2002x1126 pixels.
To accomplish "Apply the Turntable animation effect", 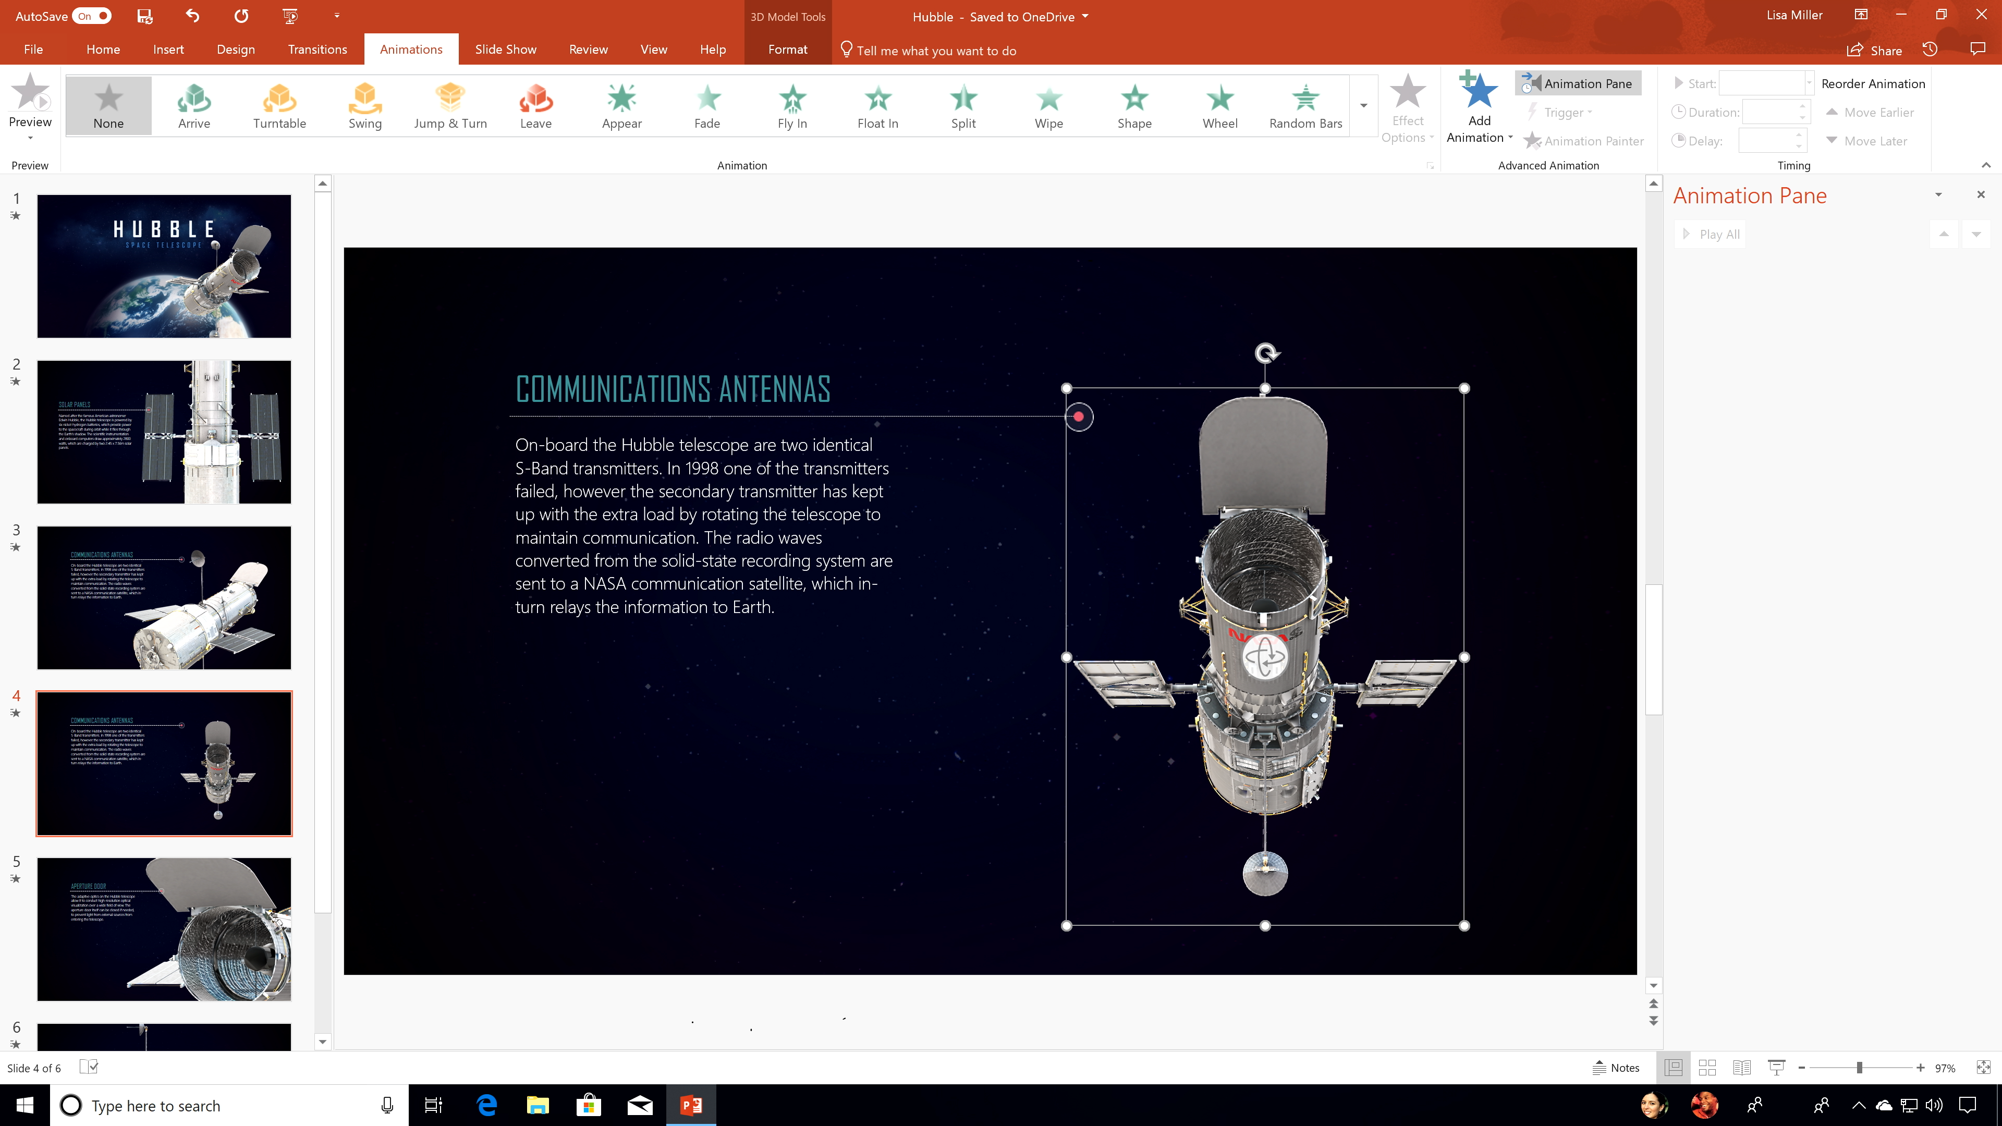I will 279,106.
